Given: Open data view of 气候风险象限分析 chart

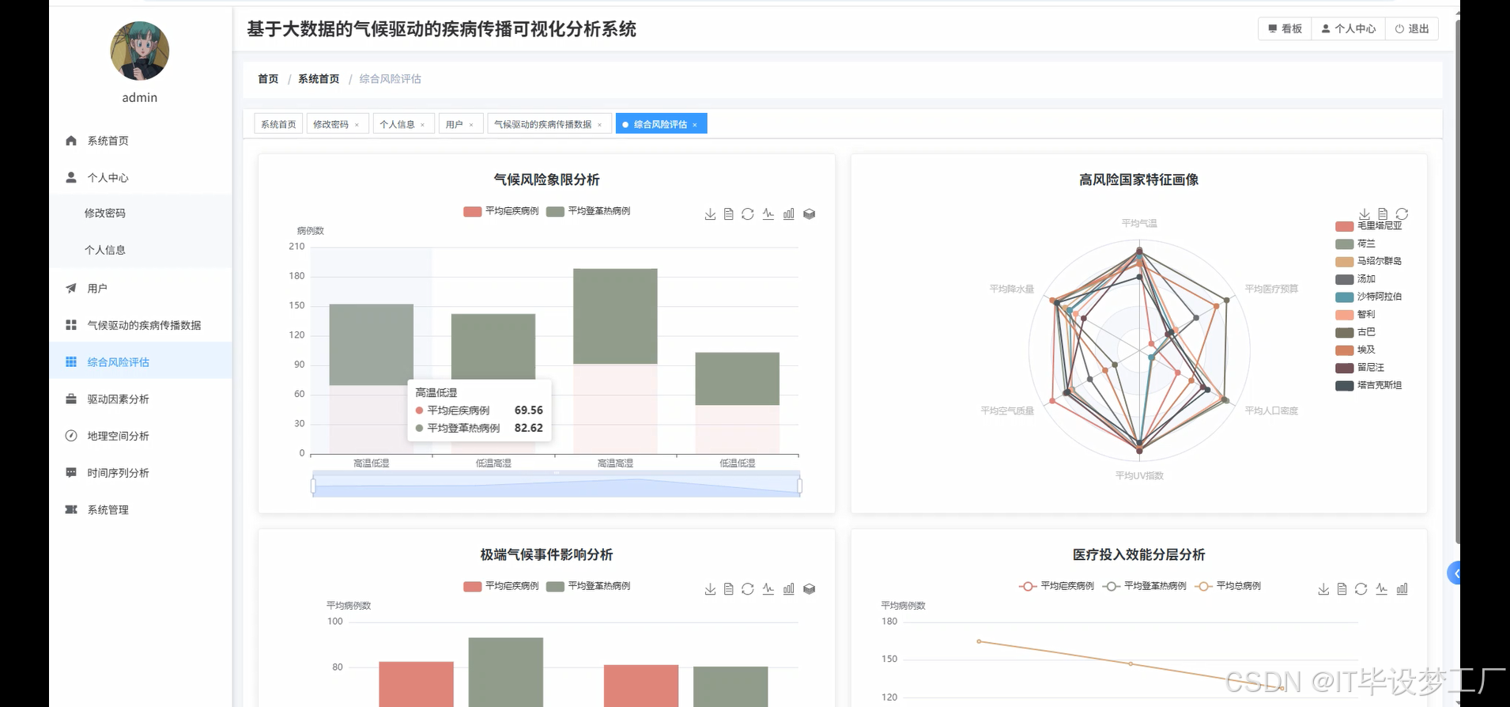Looking at the screenshot, I should coord(729,214).
